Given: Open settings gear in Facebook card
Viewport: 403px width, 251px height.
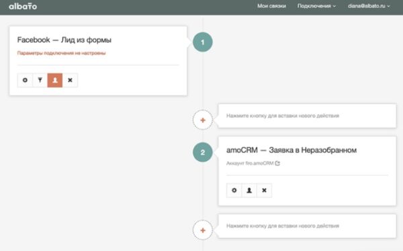Looking at the screenshot, I should (25, 80).
